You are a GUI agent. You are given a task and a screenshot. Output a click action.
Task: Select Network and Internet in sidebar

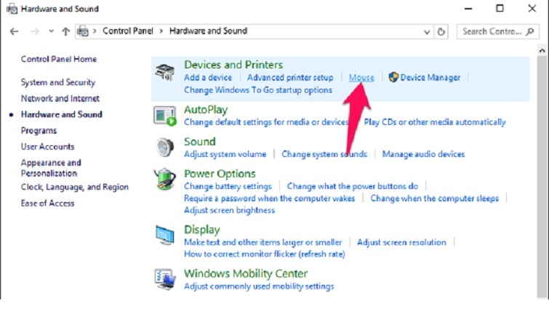click(x=60, y=98)
